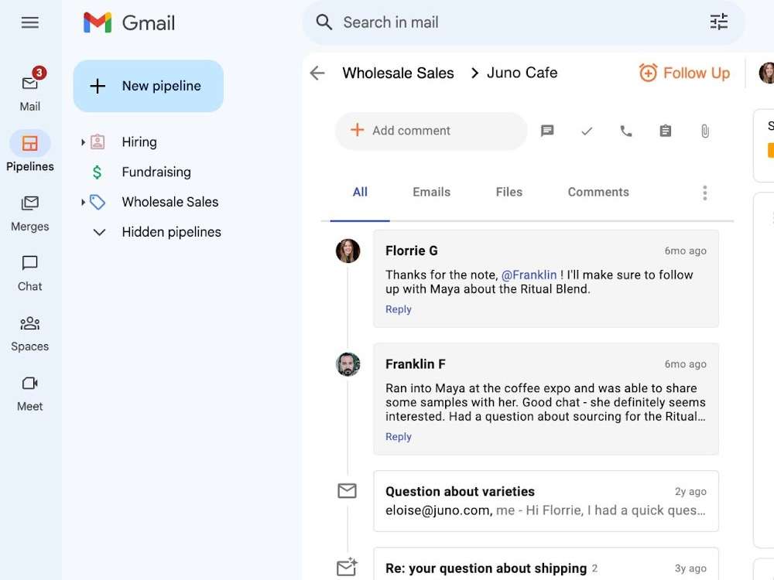Viewport: 774px width, 580px height.
Task: Click Florrie G's comment text
Action: coord(539,281)
